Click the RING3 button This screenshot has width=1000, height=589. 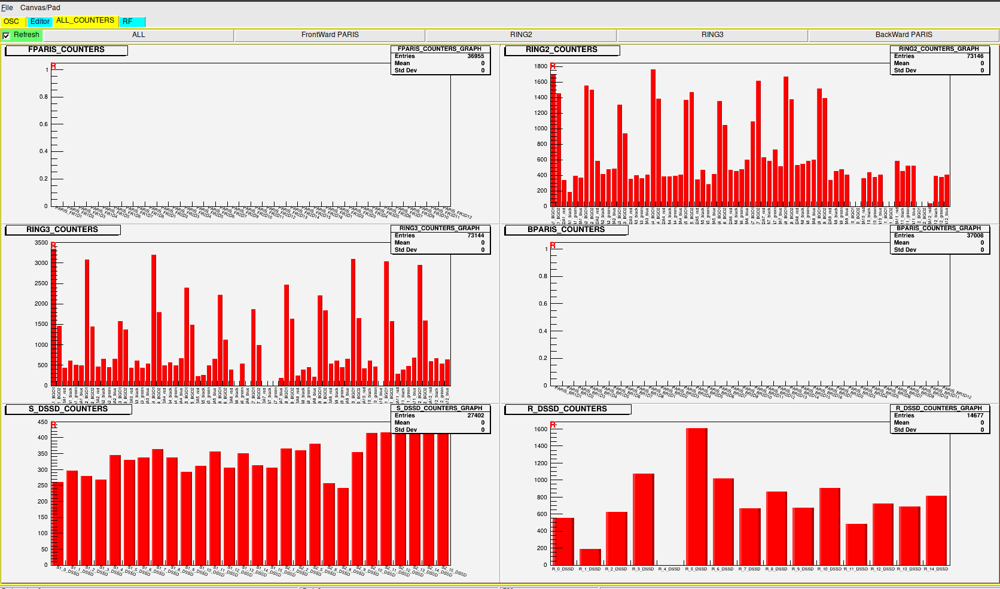(x=712, y=35)
